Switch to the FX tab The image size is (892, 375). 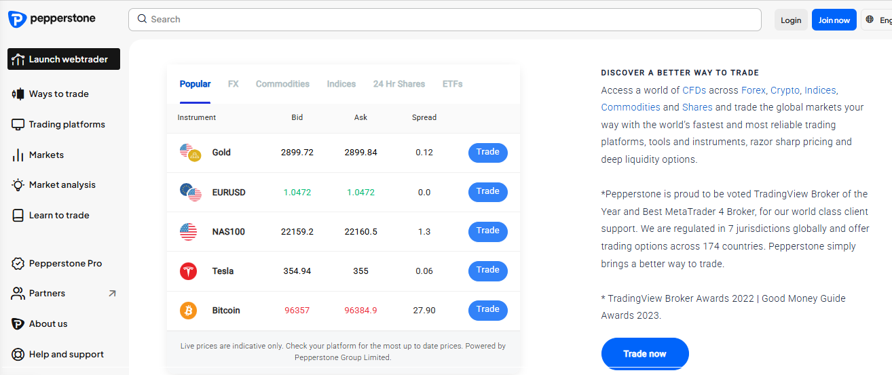pos(234,84)
